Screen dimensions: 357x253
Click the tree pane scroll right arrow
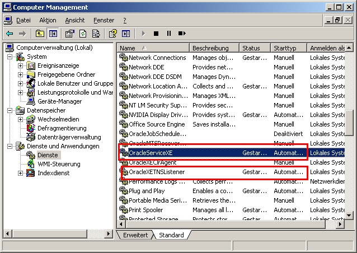109,233
